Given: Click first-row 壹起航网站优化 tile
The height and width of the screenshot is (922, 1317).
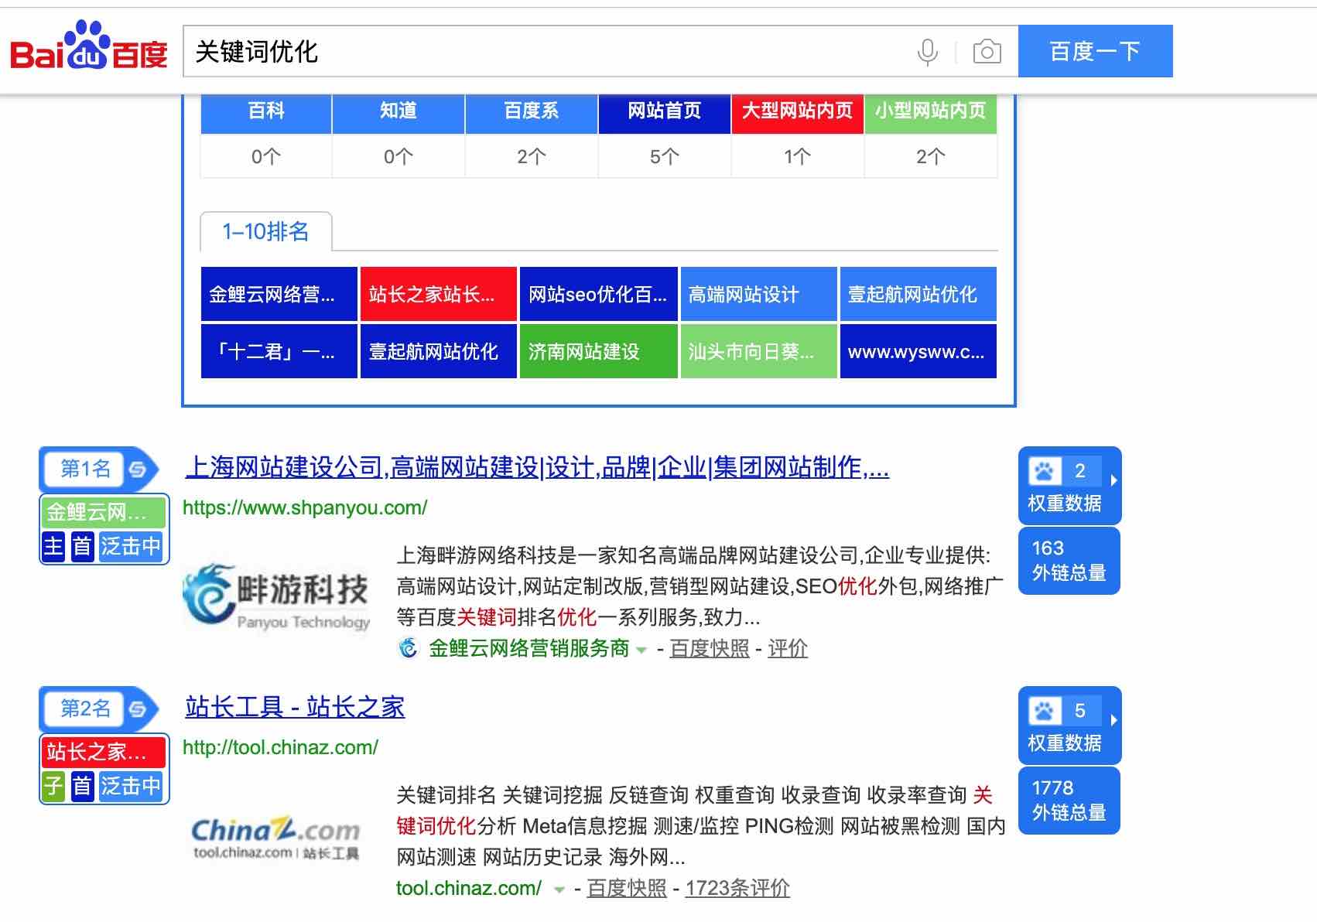Looking at the screenshot, I should [918, 294].
